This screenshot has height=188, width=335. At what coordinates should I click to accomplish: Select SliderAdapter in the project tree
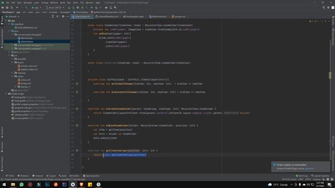coord(26,42)
